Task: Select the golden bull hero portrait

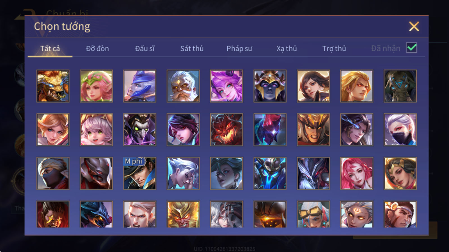Action: coord(53,86)
